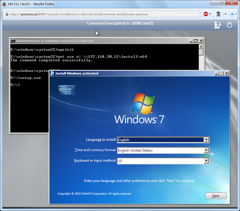Click 'The command completed successfully.' text
Screen dimensions: 240x211
51,60
